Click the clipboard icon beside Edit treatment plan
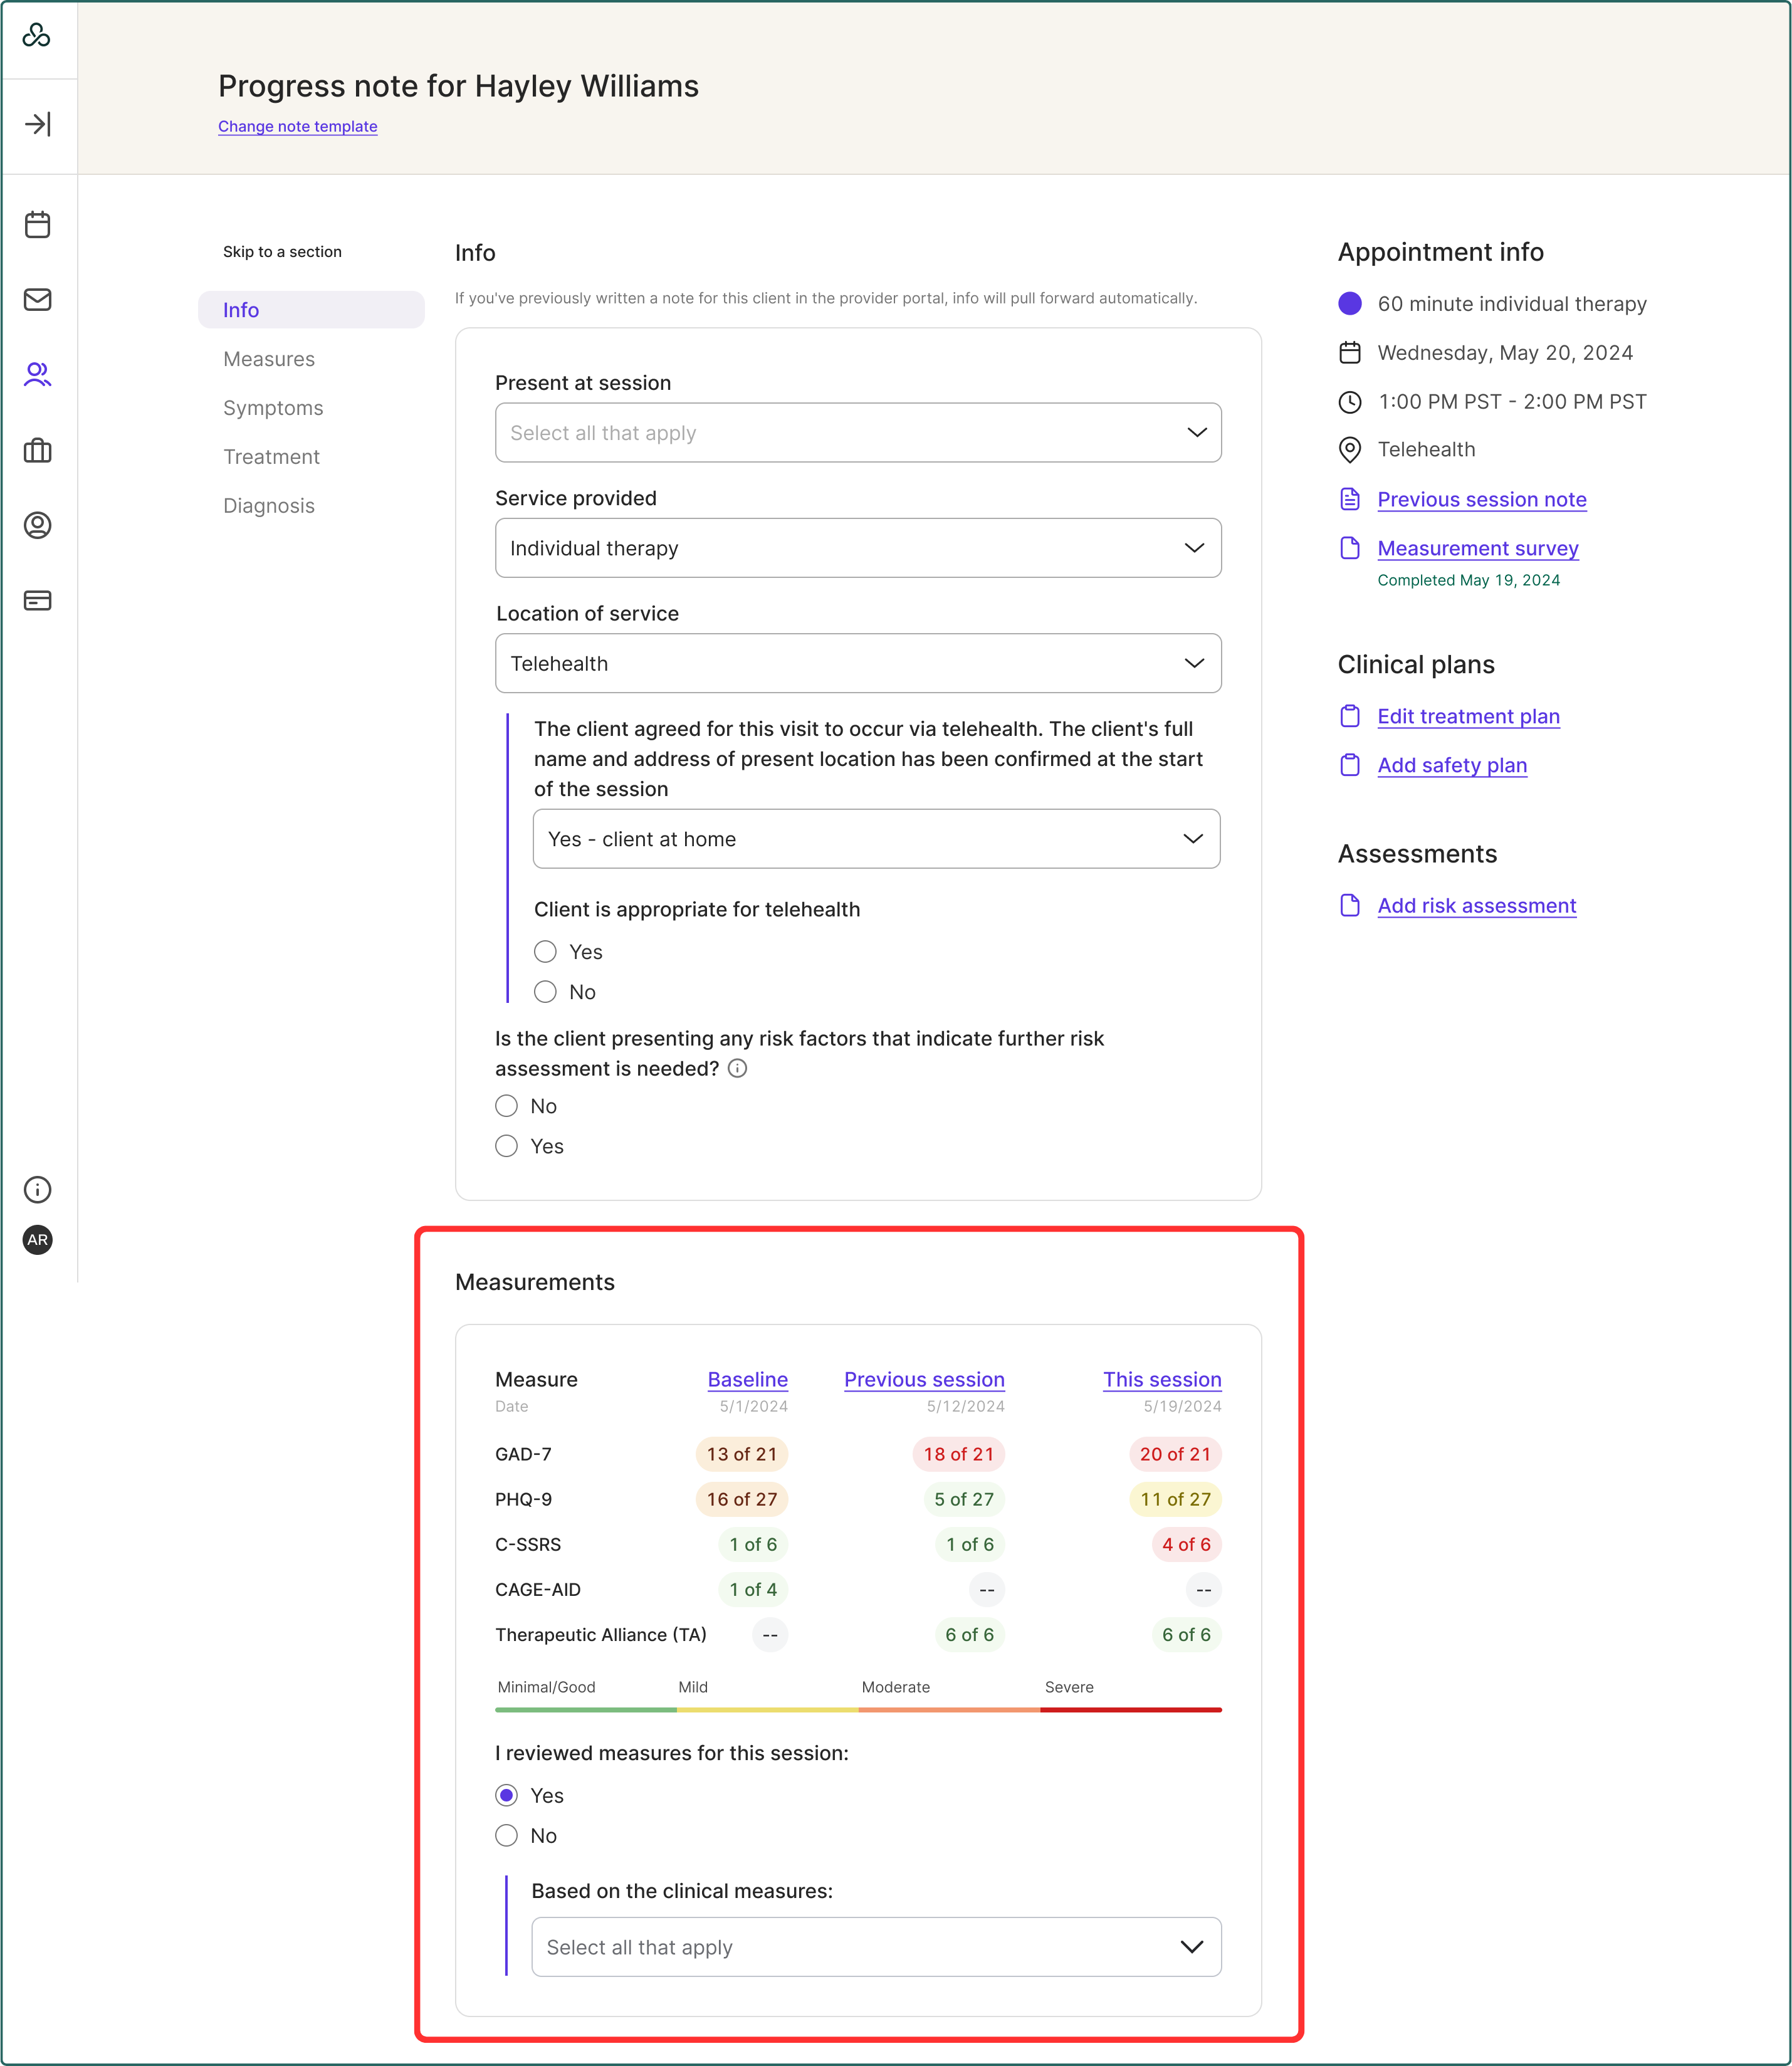Viewport: 1792px width, 2066px height. click(1350, 716)
